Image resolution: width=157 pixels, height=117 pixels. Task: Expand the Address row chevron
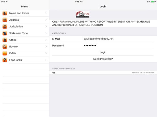pyautogui.click(x=46, y=20)
